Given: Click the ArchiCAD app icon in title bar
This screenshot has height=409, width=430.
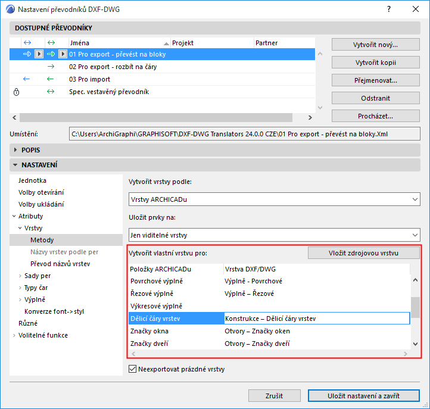Looking at the screenshot, I should coord(10,9).
